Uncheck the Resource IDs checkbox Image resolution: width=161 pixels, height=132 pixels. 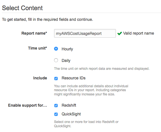pyautogui.click(x=56, y=79)
